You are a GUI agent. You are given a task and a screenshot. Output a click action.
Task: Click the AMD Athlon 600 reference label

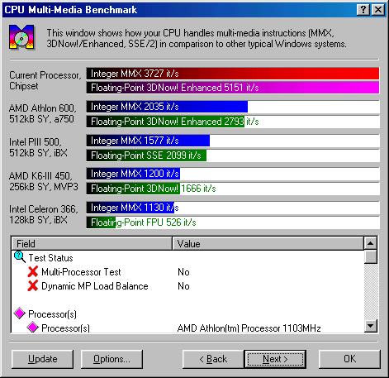pyautogui.click(x=42, y=113)
